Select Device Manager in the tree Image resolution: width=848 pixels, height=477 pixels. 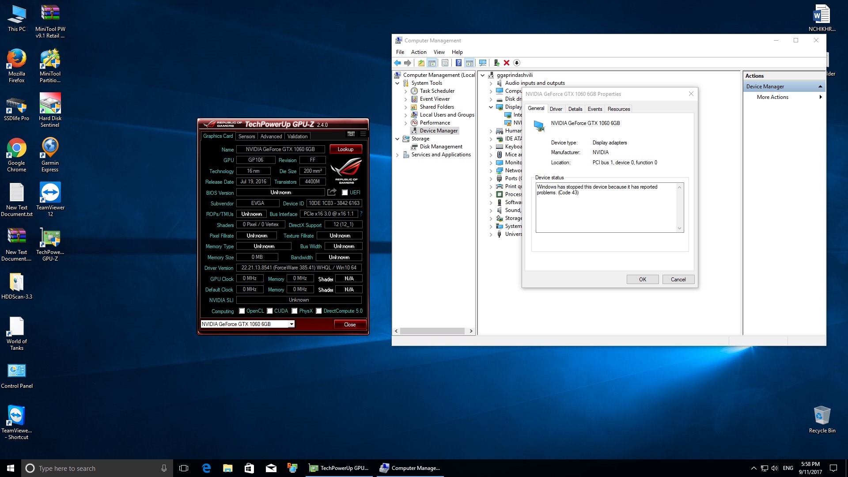coord(438,131)
